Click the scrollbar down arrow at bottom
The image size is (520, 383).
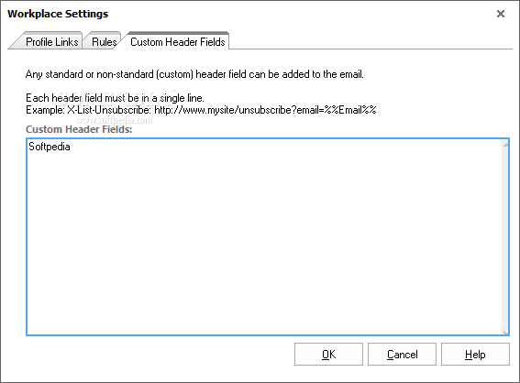pos(505,332)
